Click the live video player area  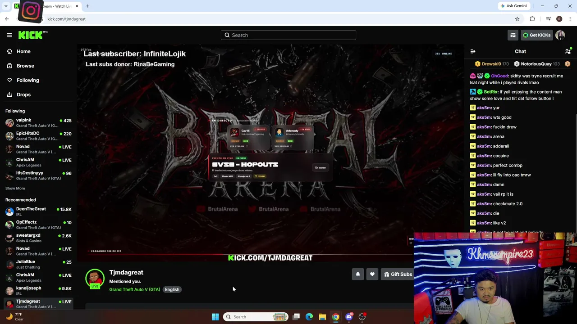tap(270, 153)
